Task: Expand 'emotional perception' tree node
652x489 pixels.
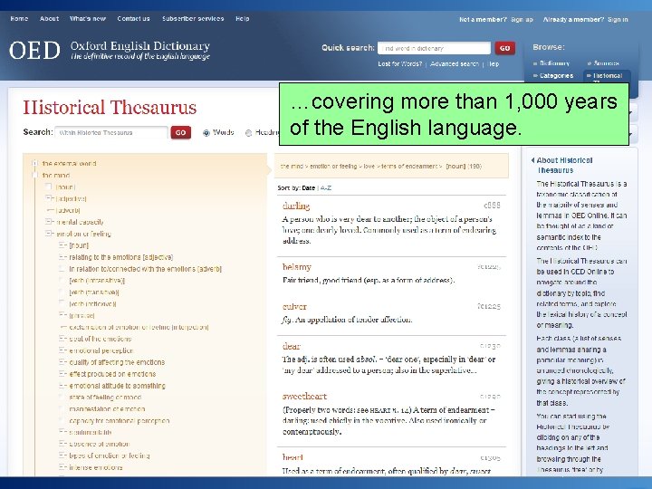Action: pyautogui.click(x=62, y=350)
